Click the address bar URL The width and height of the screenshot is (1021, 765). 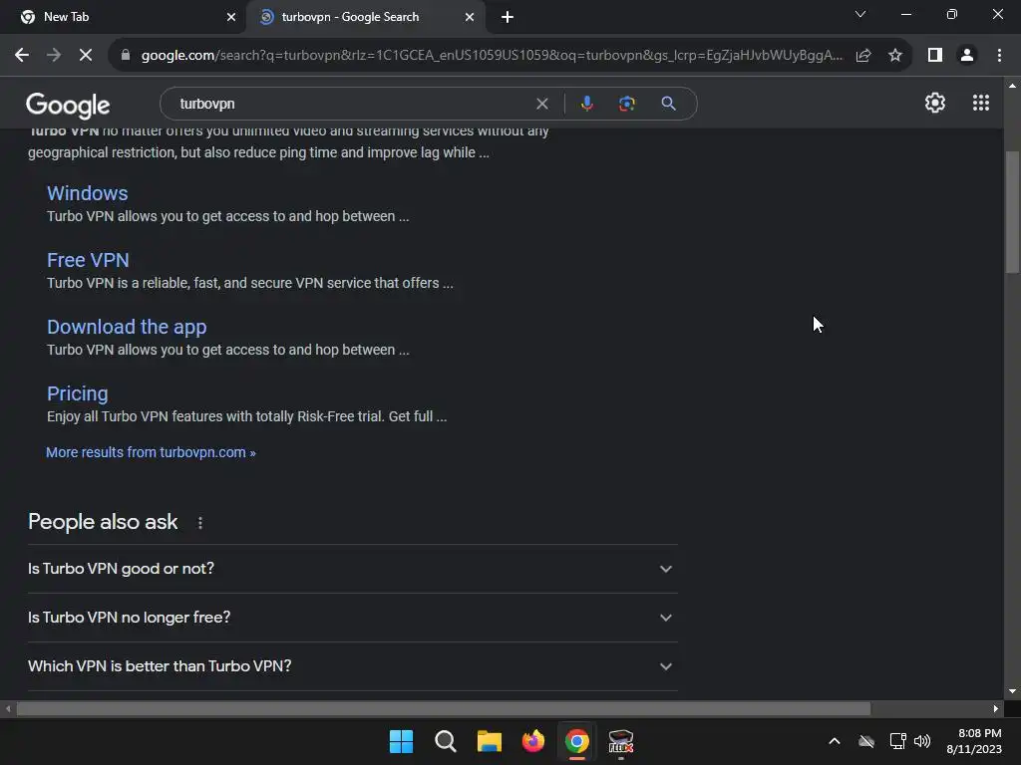(492, 56)
